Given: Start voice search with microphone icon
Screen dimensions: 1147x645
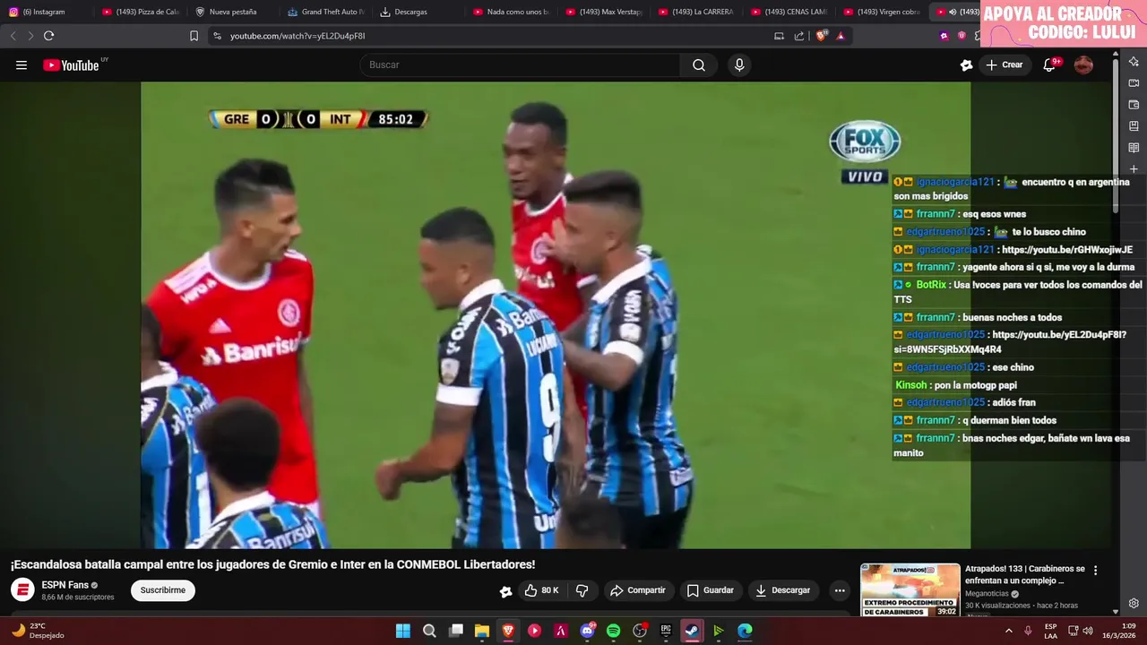Looking at the screenshot, I should (x=739, y=65).
